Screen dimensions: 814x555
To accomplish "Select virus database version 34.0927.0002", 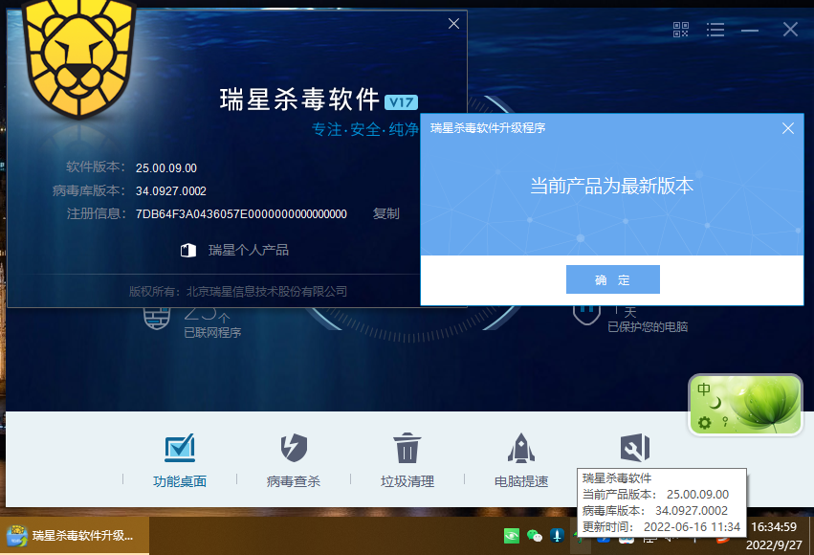I will pyautogui.click(x=171, y=191).
